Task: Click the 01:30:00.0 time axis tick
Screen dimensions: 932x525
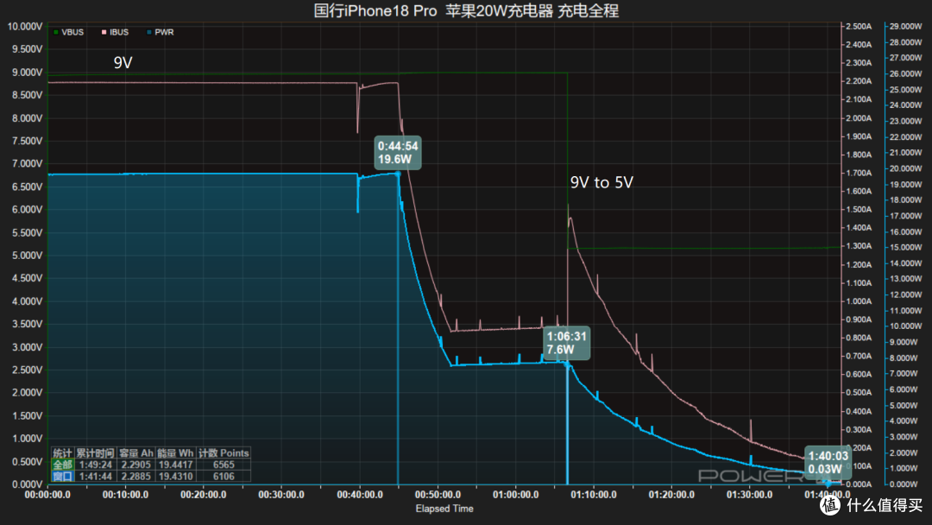Action: point(750,495)
